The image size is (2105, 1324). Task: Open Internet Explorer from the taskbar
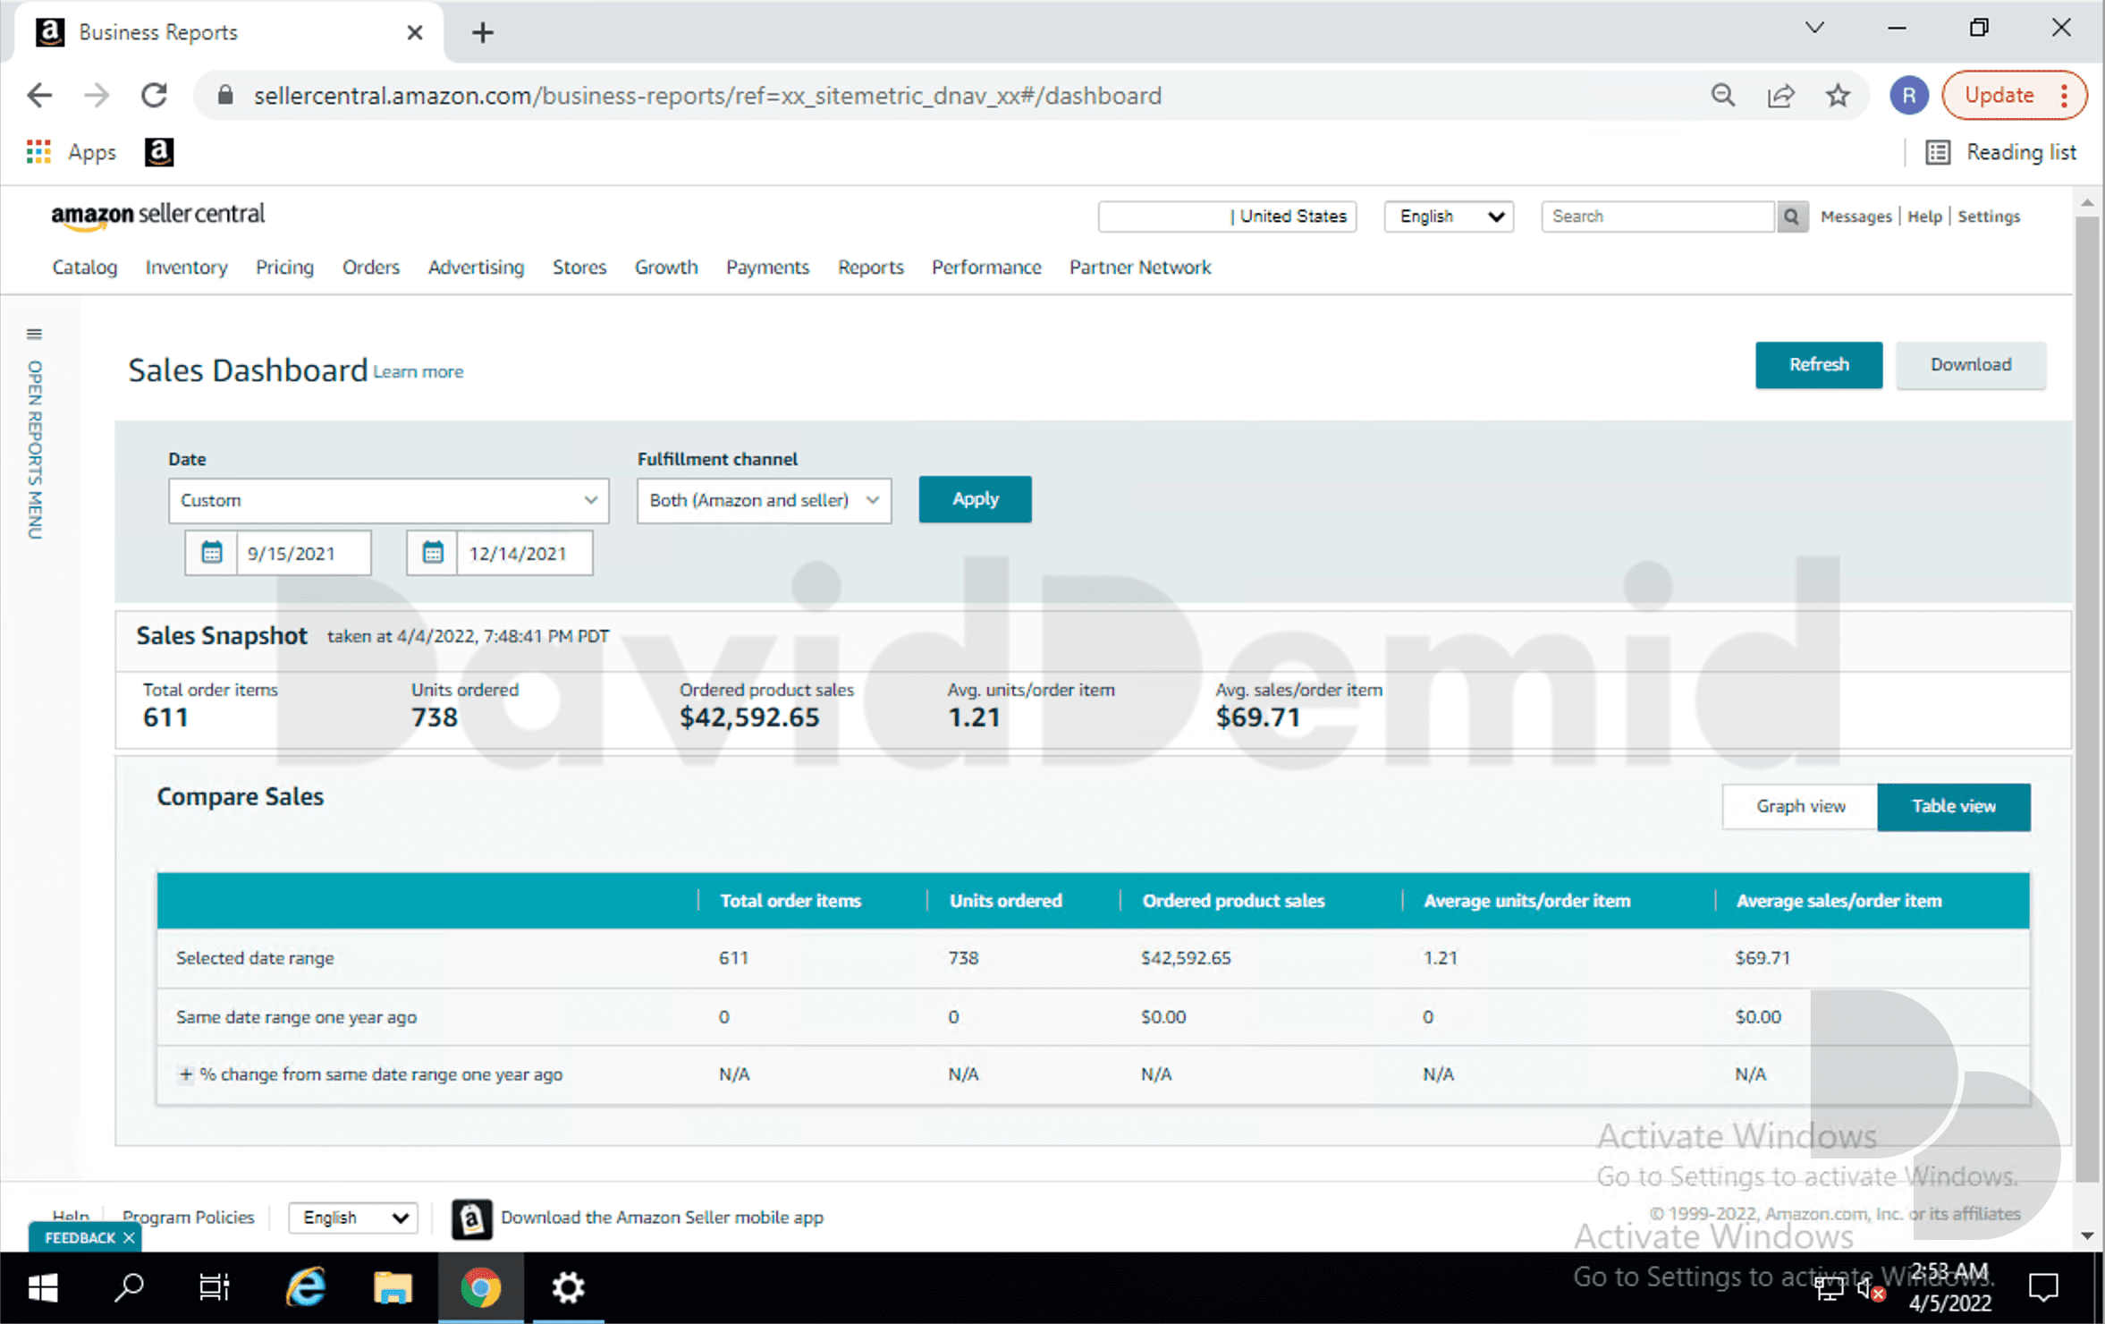(306, 1288)
